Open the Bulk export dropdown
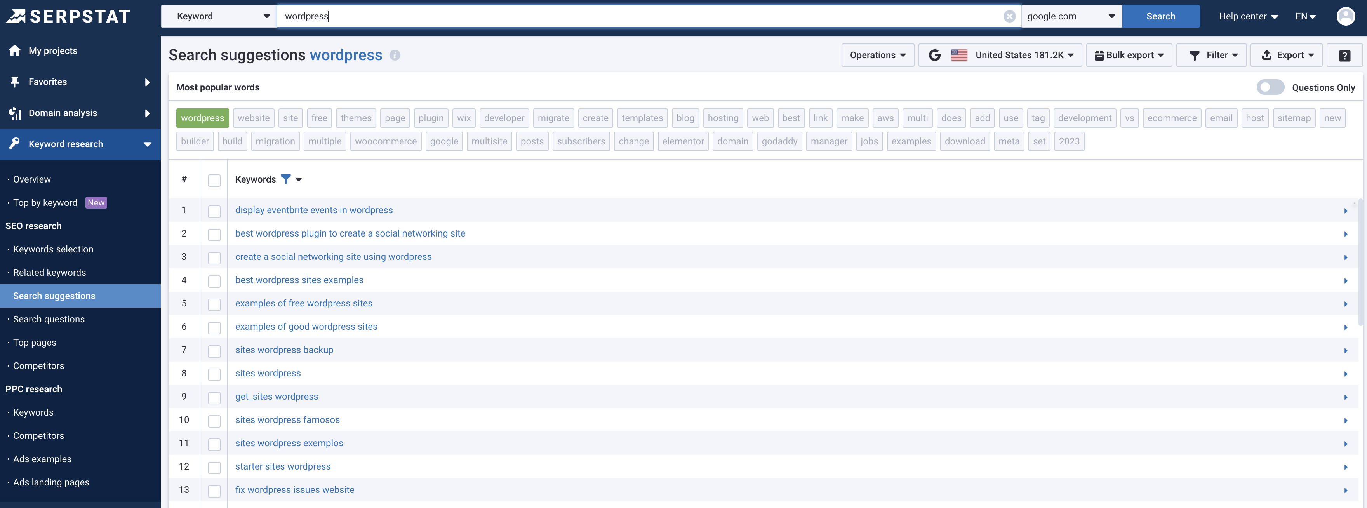 click(x=1129, y=55)
